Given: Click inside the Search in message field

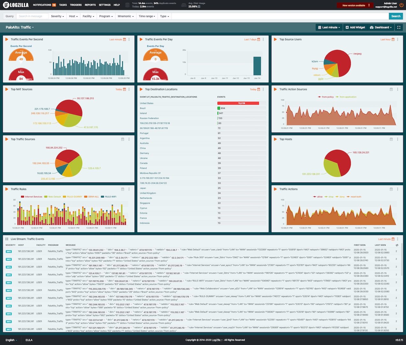Looking at the screenshot, I should tap(32, 16).
